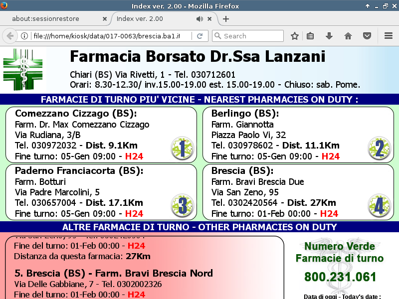Viewport: 399px width, 299px height.
Task: Switch to about:sessionrestore tab
Action: [52, 19]
